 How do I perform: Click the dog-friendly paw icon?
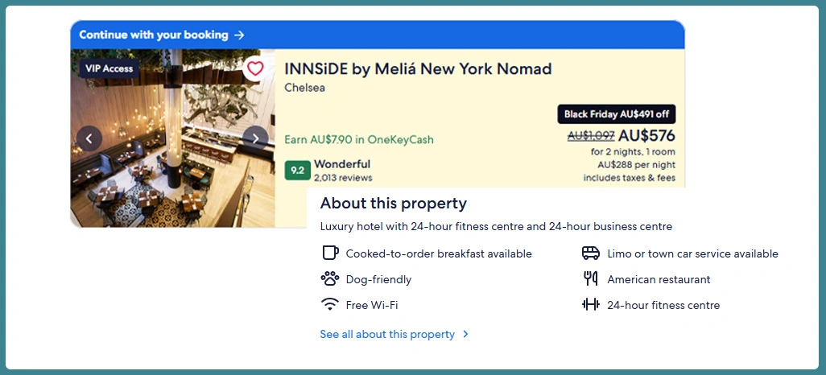click(330, 279)
